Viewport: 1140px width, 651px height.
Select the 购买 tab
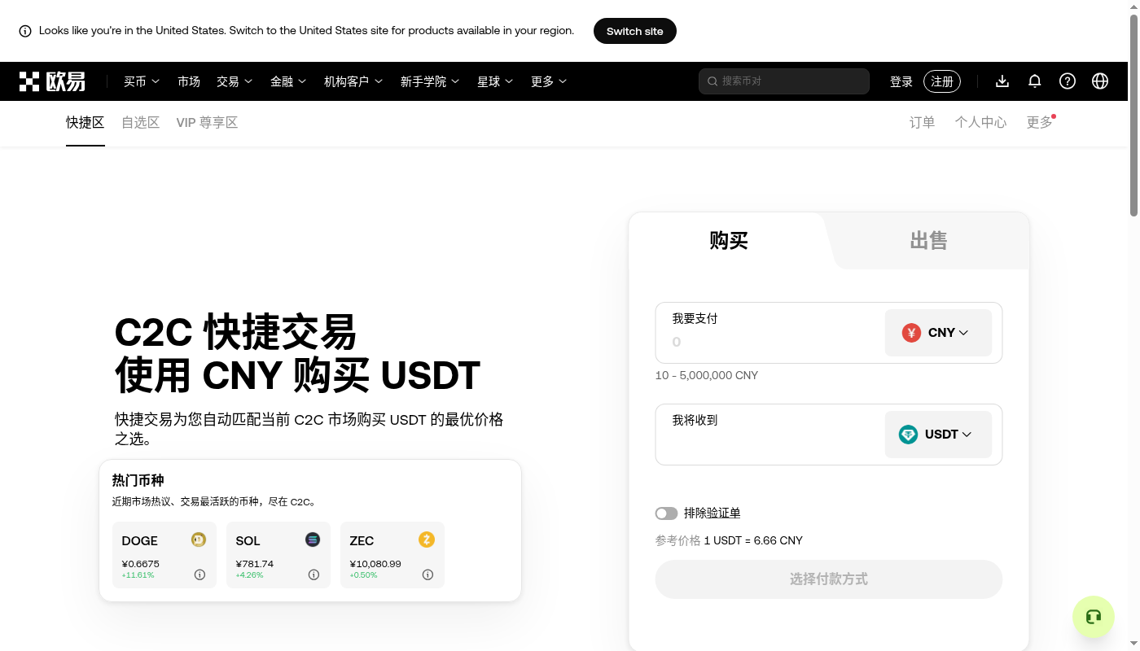(x=729, y=241)
